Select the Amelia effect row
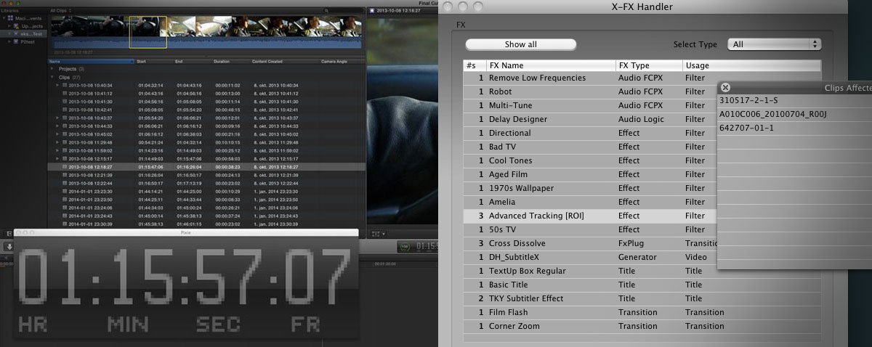872x347 pixels. coord(642,202)
